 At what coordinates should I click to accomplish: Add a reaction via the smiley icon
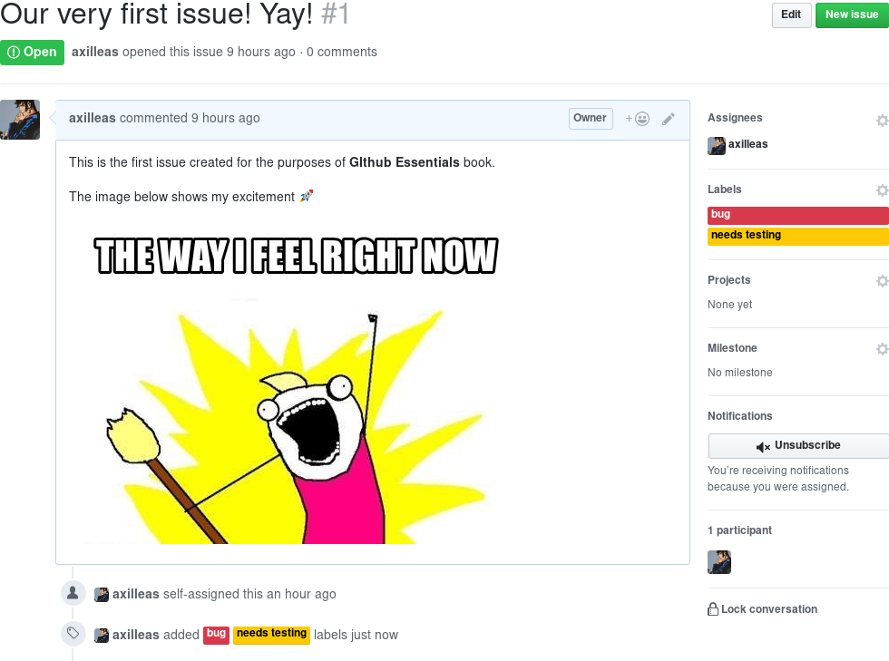pyautogui.click(x=637, y=119)
